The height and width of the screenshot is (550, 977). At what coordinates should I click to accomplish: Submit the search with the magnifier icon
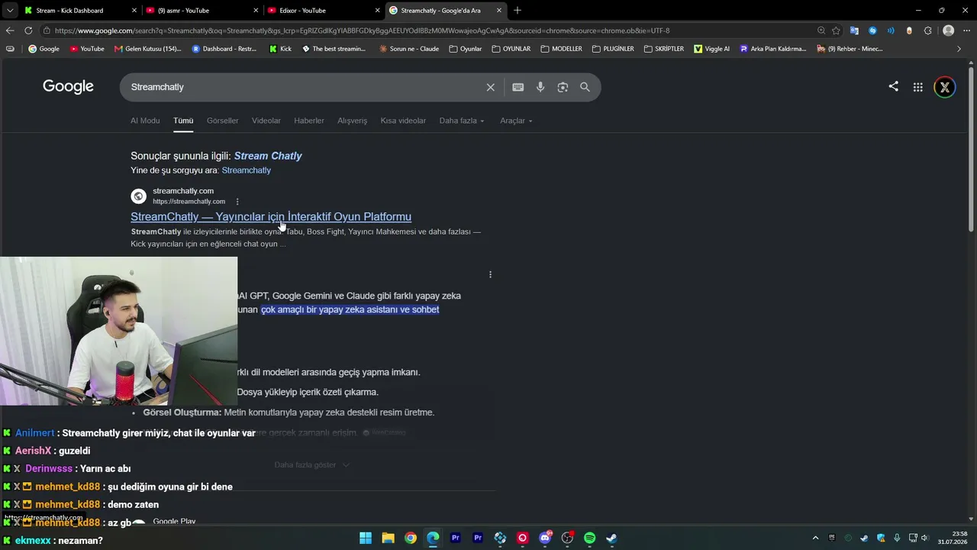pyautogui.click(x=585, y=87)
